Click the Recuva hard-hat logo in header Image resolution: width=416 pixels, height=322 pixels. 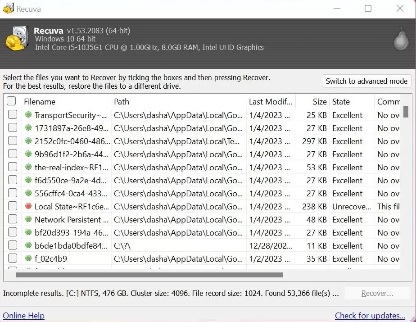[x=17, y=38]
